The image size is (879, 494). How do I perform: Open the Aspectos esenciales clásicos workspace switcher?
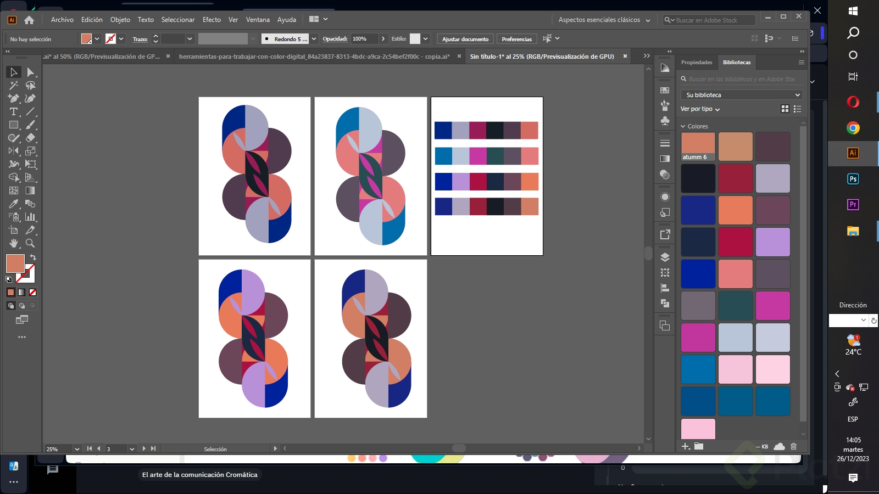[604, 20]
